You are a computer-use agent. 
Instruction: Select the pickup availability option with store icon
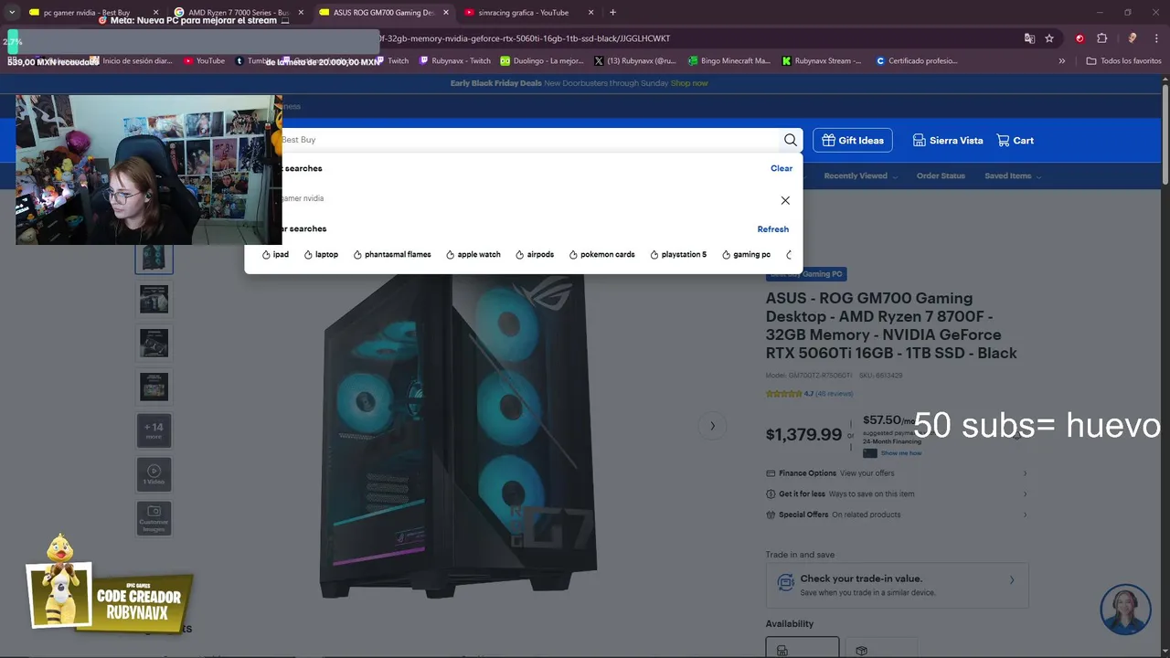pyautogui.click(x=802, y=648)
